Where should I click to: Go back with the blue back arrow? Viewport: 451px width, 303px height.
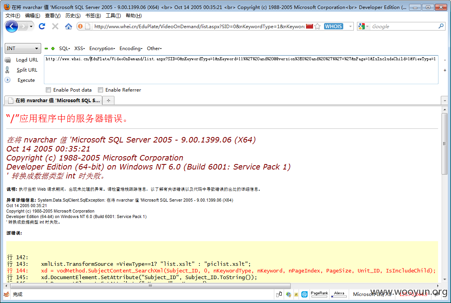coord(11,27)
